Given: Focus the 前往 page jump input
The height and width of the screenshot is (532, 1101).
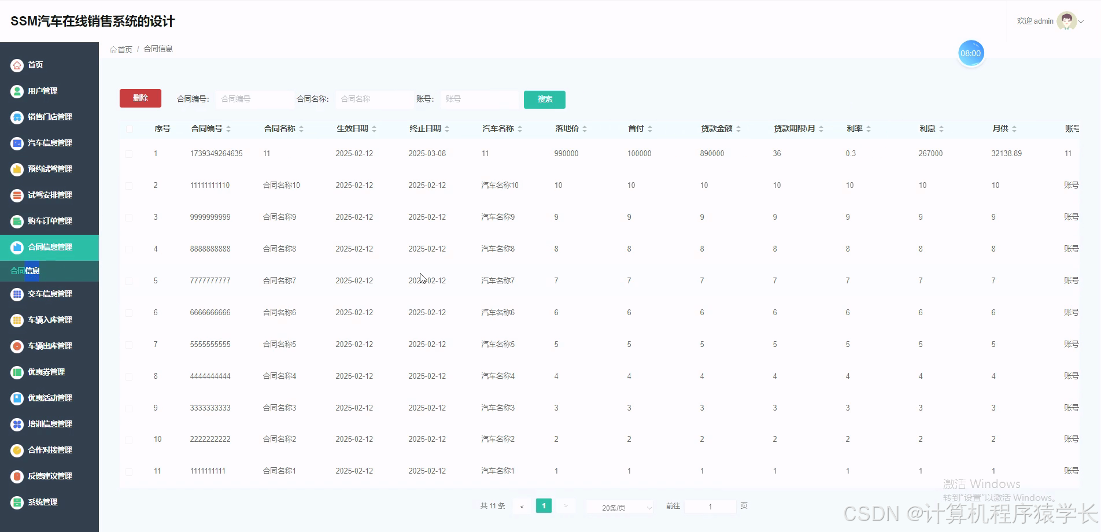Looking at the screenshot, I should tap(710, 507).
